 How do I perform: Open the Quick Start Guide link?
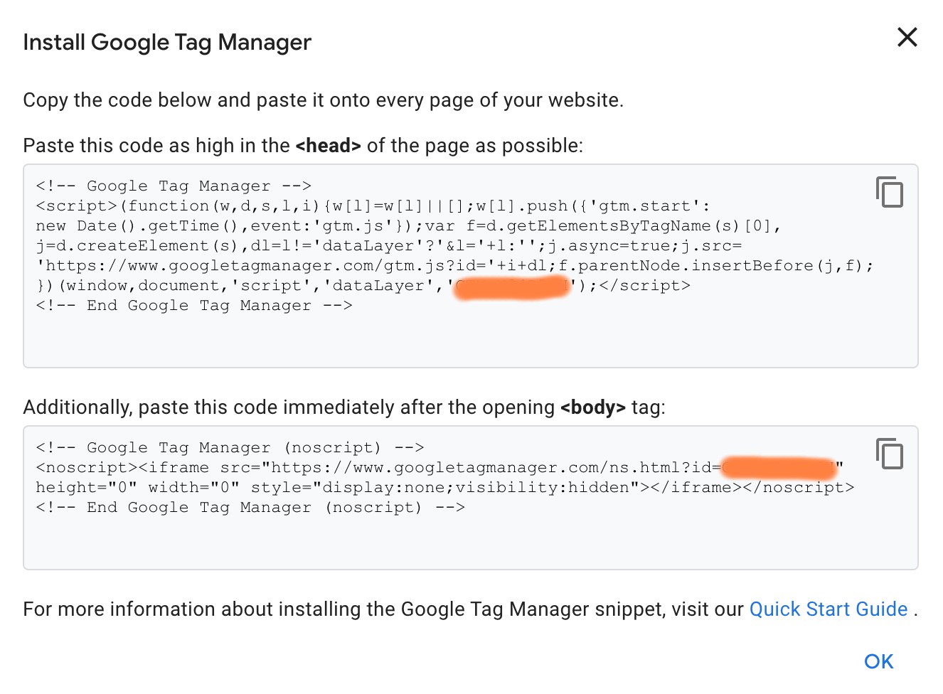click(827, 609)
